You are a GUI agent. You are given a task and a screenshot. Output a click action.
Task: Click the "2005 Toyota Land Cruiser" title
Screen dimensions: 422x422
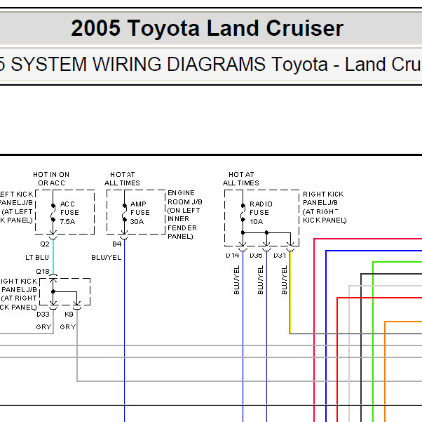[x=207, y=28]
